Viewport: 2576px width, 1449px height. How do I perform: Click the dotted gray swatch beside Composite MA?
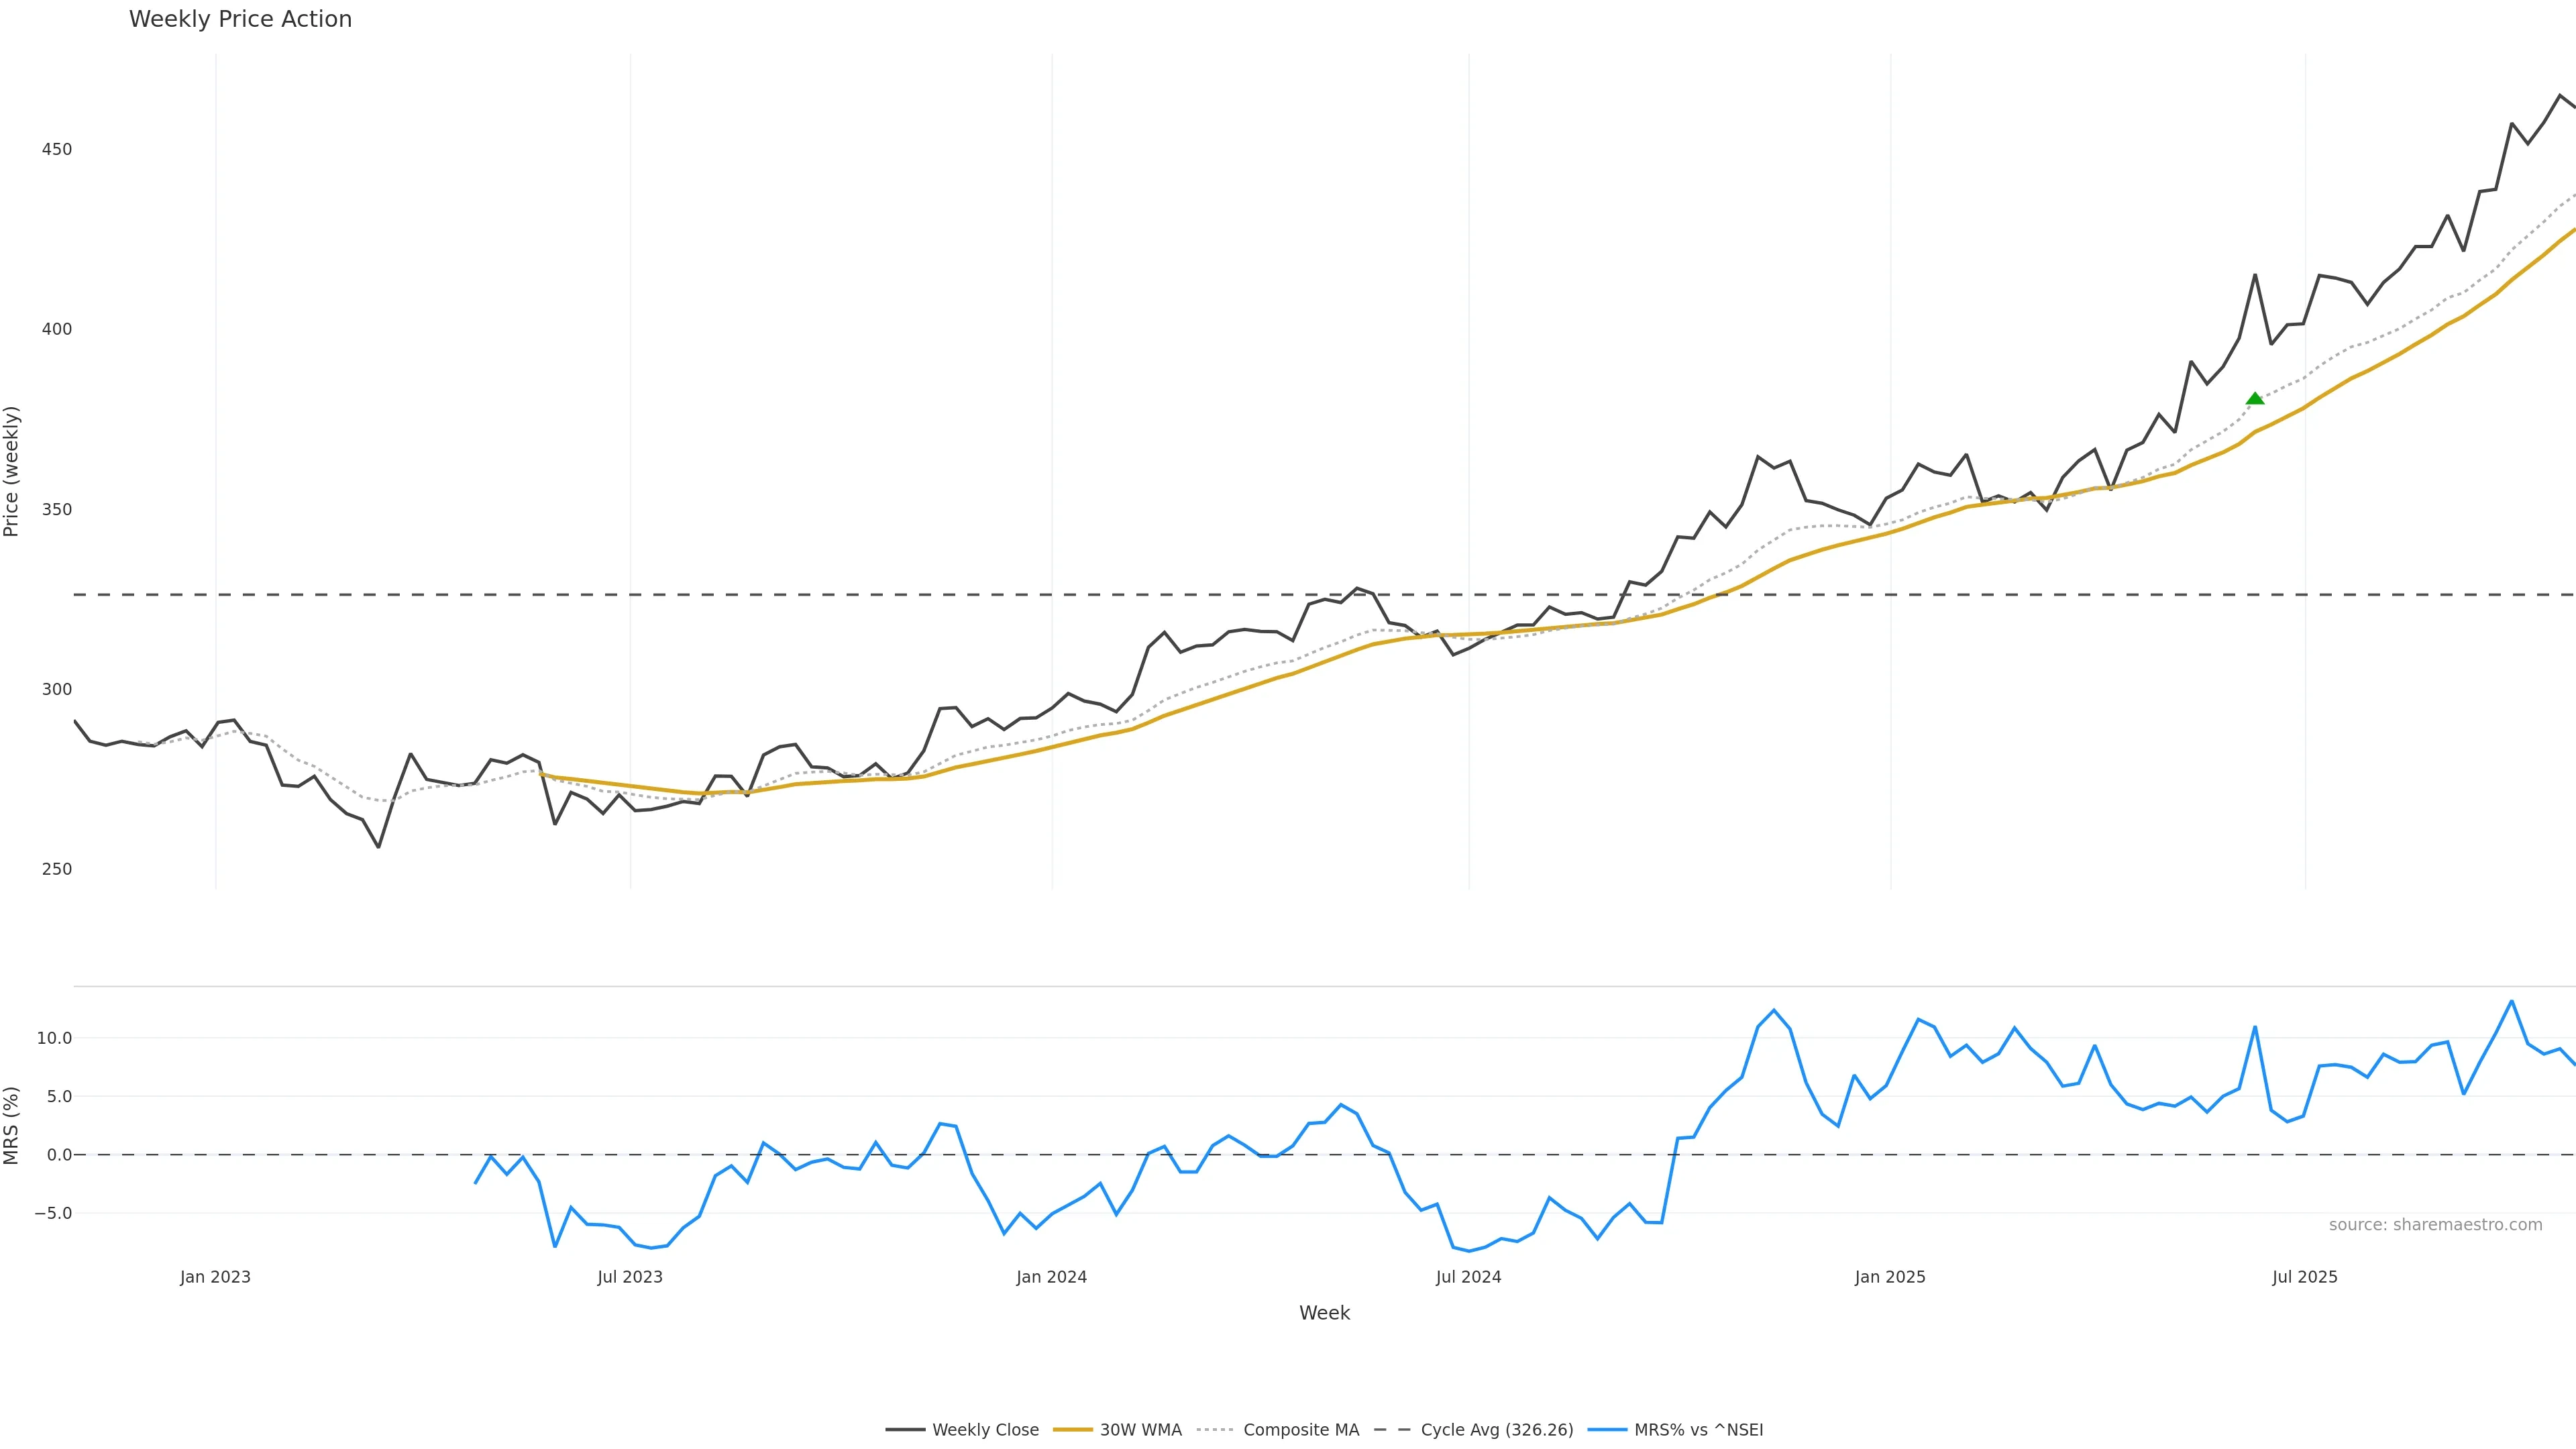click(1215, 1430)
